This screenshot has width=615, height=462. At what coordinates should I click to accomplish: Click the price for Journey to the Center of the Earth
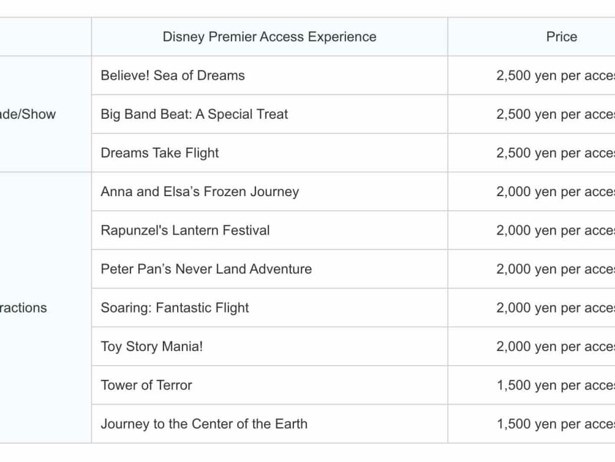pos(555,424)
